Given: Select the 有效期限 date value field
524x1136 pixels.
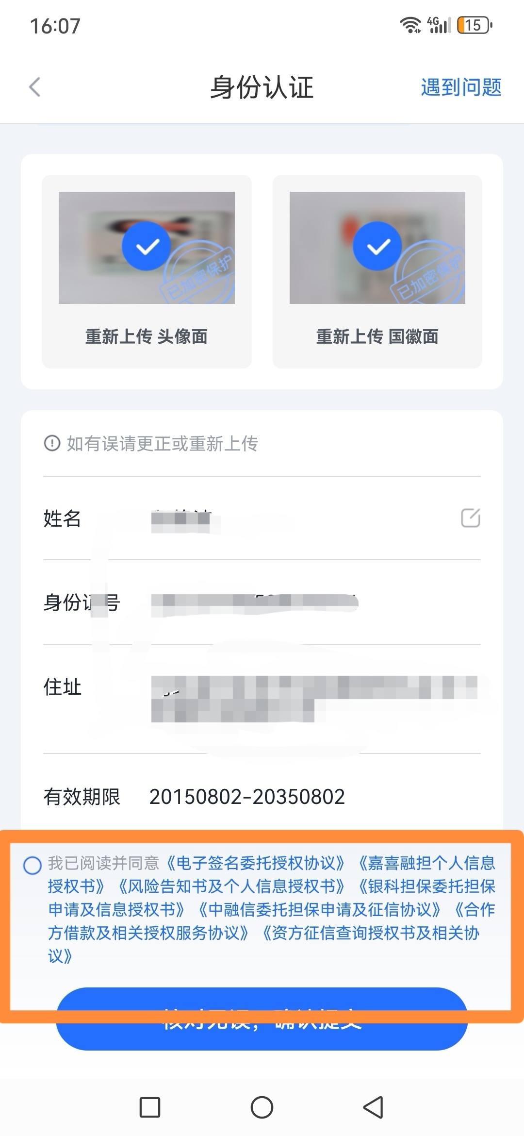Looking at the screenshot, I should tap(247, 797).
